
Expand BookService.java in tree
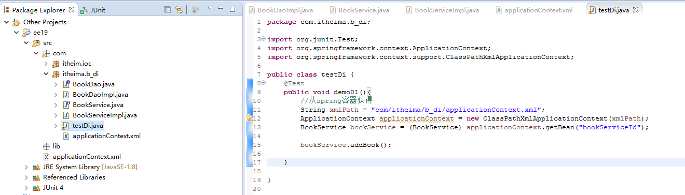pos(56,105)
